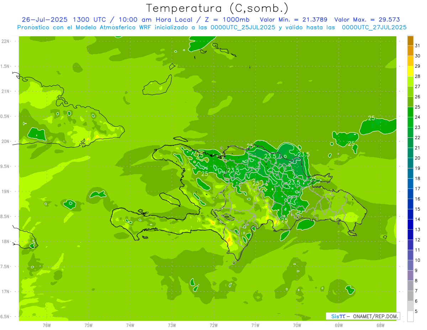Image resolution: width=427 pixels, height=330 pixels.
Task: Click the '68W' longitude axis label
Action: click(x=380, y=325)
